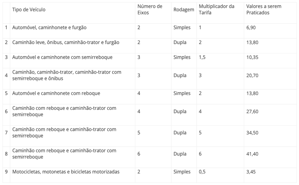Click the 3,45 motorcycle tariff value
Viewport: 299px width, 185px height.
(250, 172)
